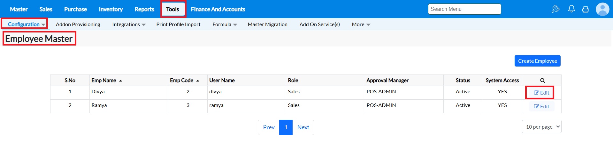Go to Next page

[303, 127]
